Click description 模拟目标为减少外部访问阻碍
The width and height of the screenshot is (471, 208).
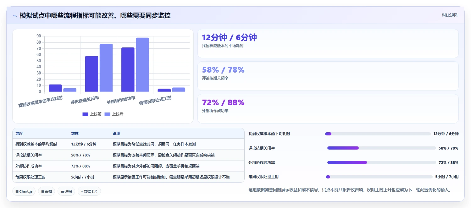156,166
